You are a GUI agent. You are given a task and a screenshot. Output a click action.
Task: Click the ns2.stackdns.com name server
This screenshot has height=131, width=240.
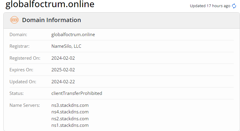click(x=70, y=118)
